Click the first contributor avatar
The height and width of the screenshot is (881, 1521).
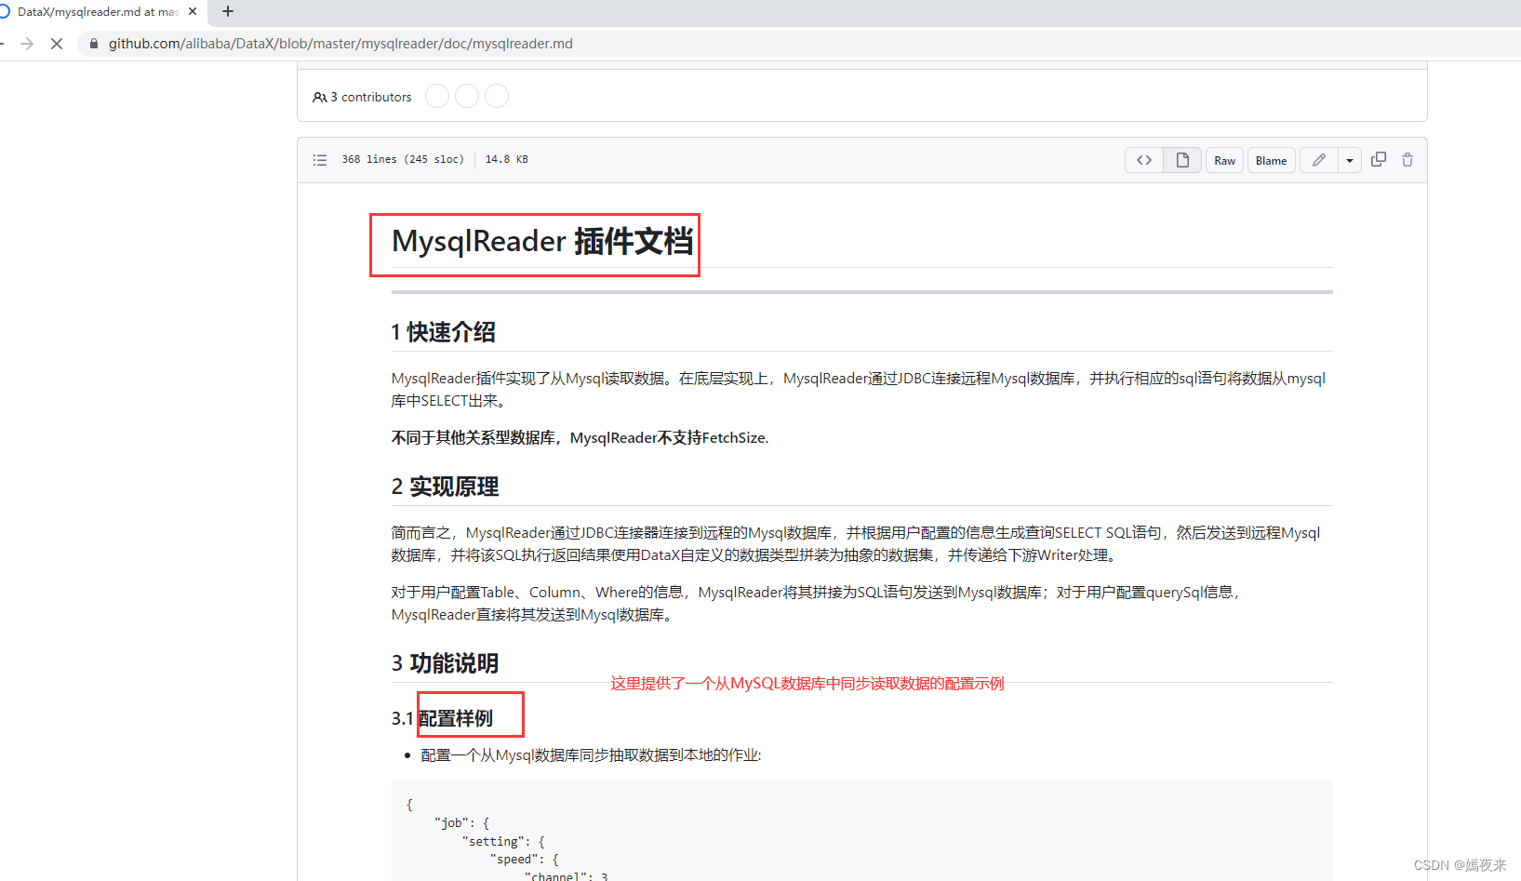tap(437, 96)
